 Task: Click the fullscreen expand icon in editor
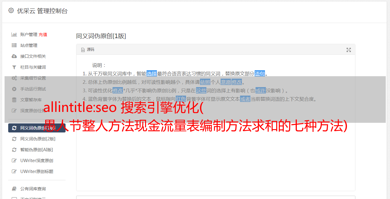[x=349, y=50]
